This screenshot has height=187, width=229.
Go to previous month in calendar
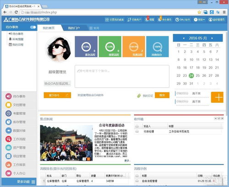point(184,38)
